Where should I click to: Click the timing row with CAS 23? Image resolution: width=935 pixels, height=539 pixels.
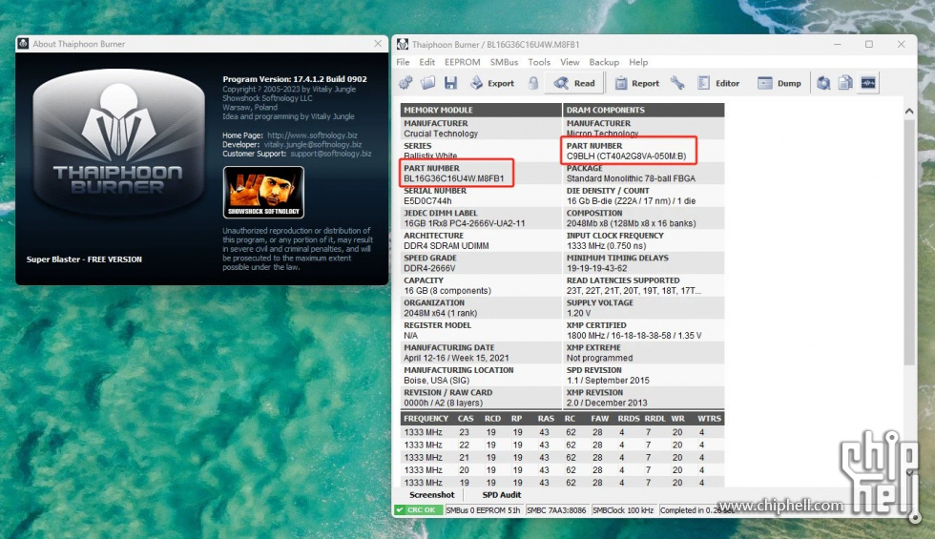coord(562,432)
